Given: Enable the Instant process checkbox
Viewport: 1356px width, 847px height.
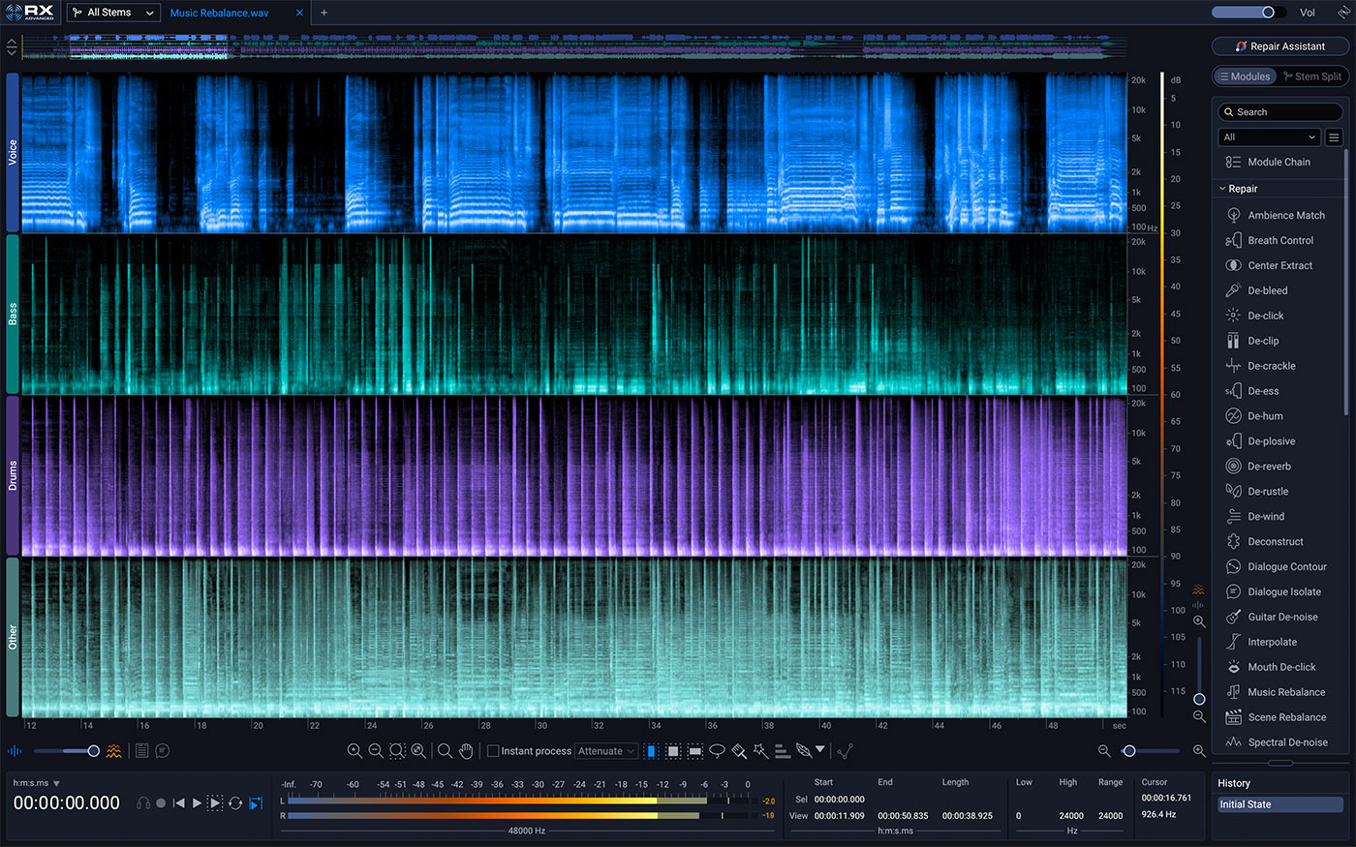Looking at the screenshot, I should [493, 751].
